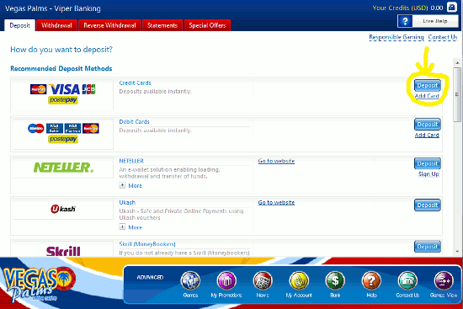The image size is (463, 309).
Task: Open My Promotions gift icon
Action: pyautogui.click(x=226, y=280)
